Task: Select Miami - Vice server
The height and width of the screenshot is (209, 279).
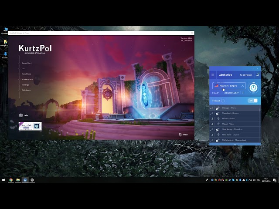Action: point(235,124)
